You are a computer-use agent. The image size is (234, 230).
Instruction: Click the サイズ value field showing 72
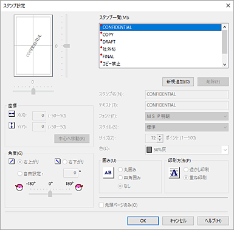151,138
